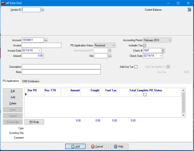Switch to the 1099 Distribution tab
Screen dimensions: 194x151
click(30, 81)
